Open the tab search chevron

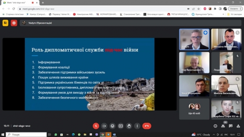(x=218, y=3)
